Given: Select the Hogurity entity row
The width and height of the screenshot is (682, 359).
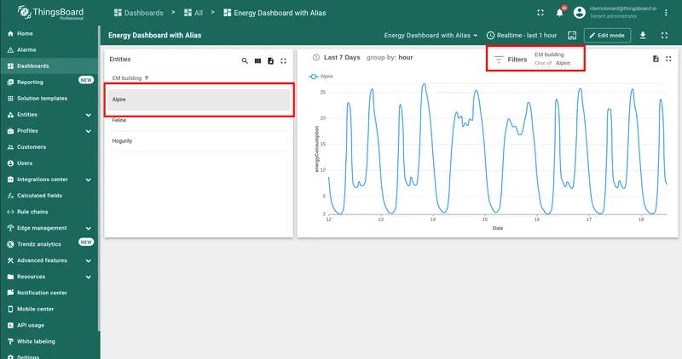Looking at the screenshot, I should (x=199, y=141).
